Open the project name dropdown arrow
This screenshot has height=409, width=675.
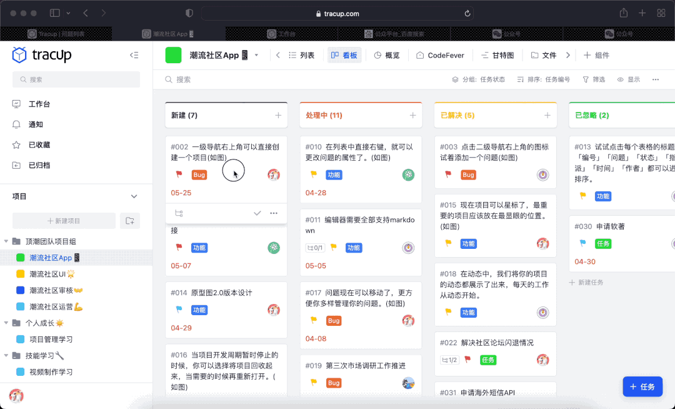(256, 55)
